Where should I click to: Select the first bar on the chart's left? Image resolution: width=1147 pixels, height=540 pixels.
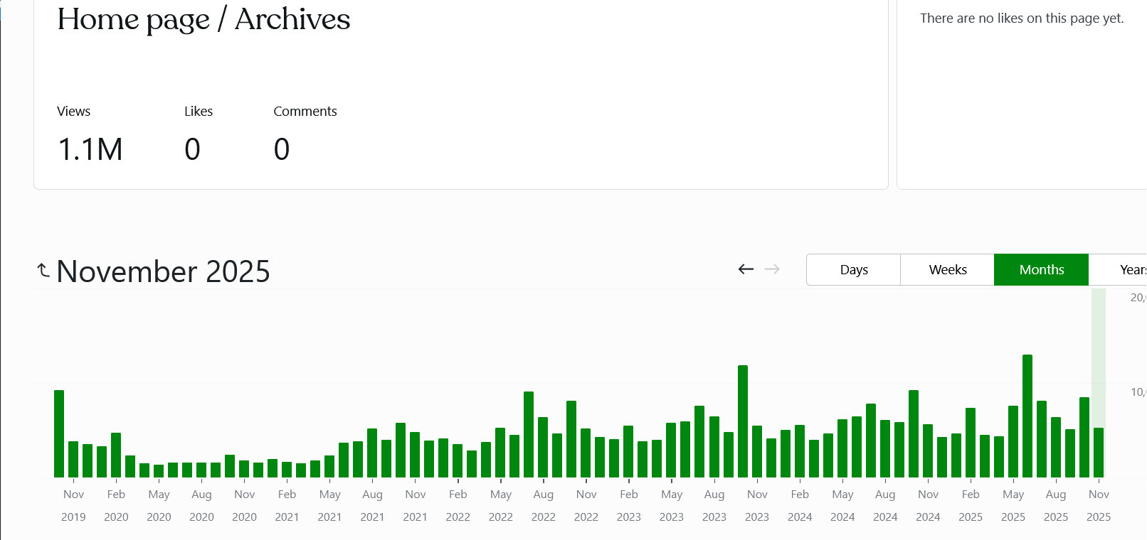(59, 433)
